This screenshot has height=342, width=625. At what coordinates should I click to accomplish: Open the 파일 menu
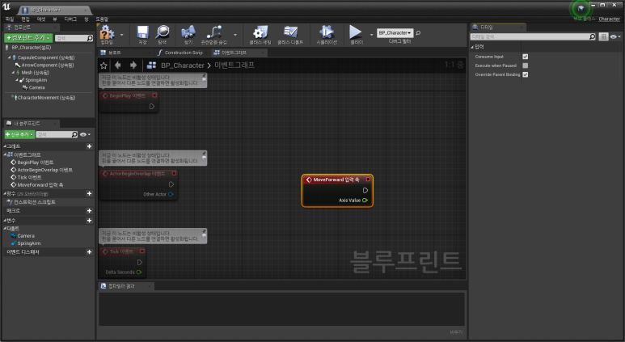click(x=10, y=19)
